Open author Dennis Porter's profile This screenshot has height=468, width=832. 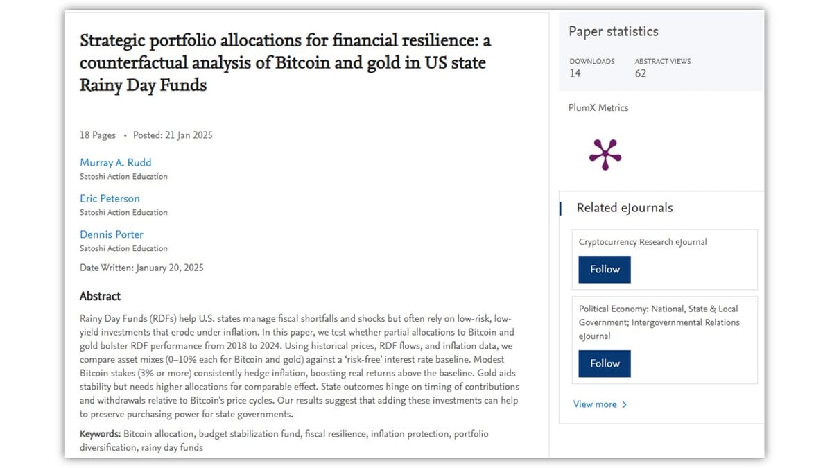pyautogui.click(x=112, y=234)
